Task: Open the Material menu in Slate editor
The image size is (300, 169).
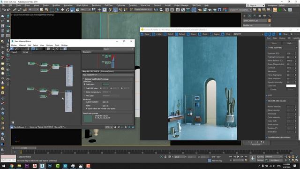Action: (22, 45)
